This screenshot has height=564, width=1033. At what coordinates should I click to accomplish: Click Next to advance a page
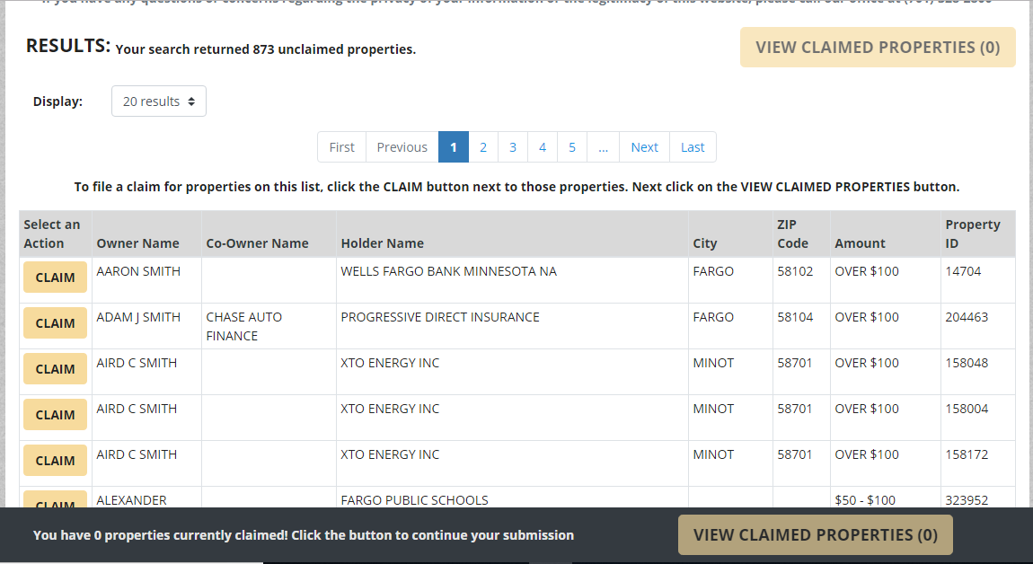pyautogui.click(x=644, y=146)
